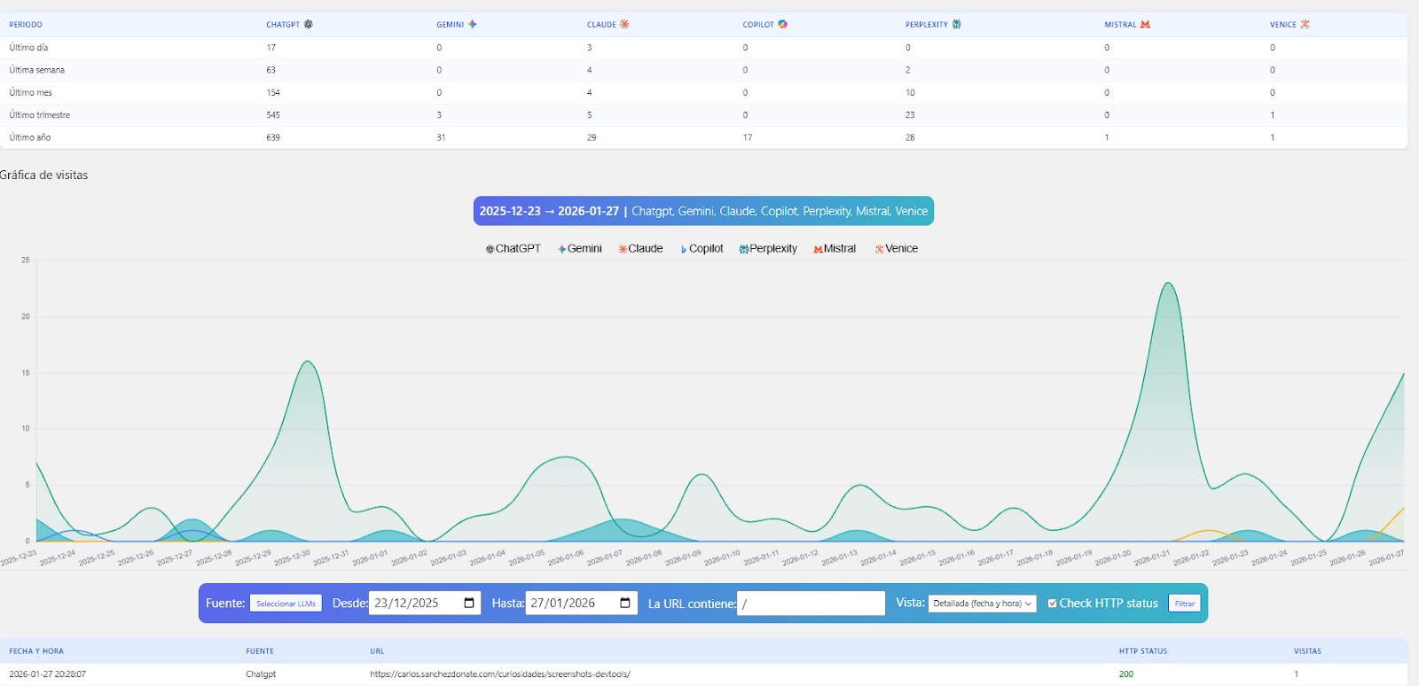
Task: Click the Mistral icon in the table header
Action: [1145, 25]
